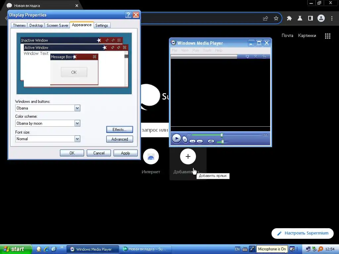Click the Effects... button

coord(120,130)
